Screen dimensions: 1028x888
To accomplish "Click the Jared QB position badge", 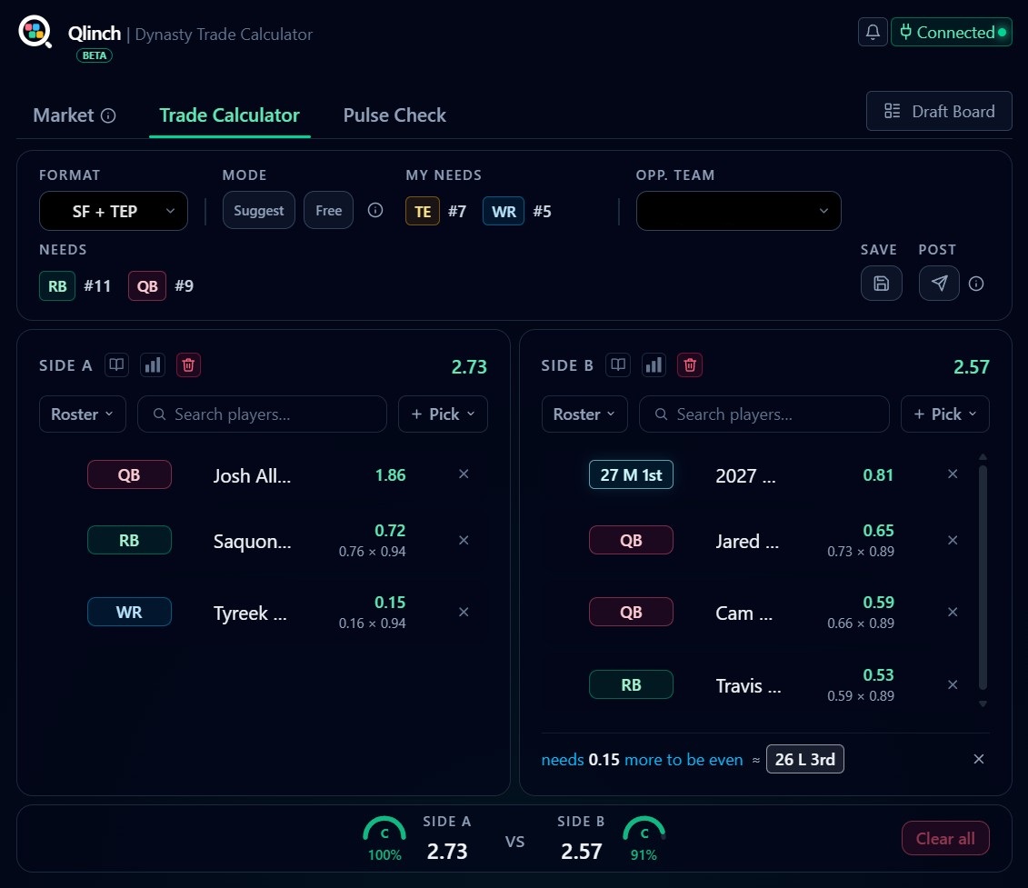I will 631,541.
